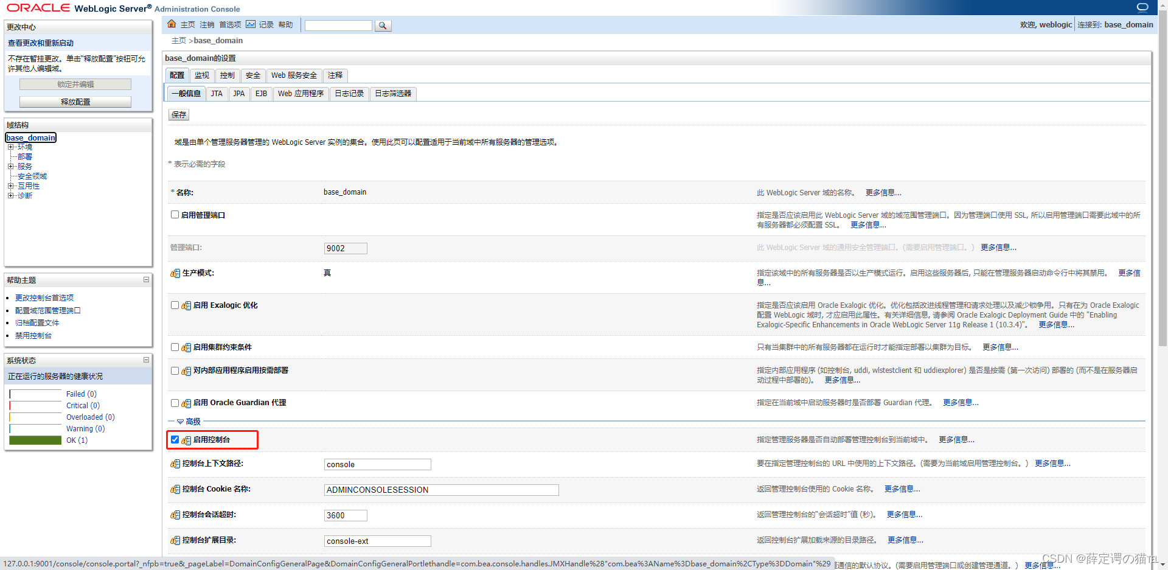Switch to the 日志筛选器 sub-tab

[x=393, y=94]
